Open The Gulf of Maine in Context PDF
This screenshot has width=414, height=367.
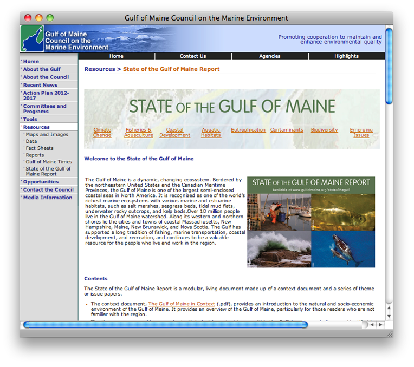tap(182, 304)
